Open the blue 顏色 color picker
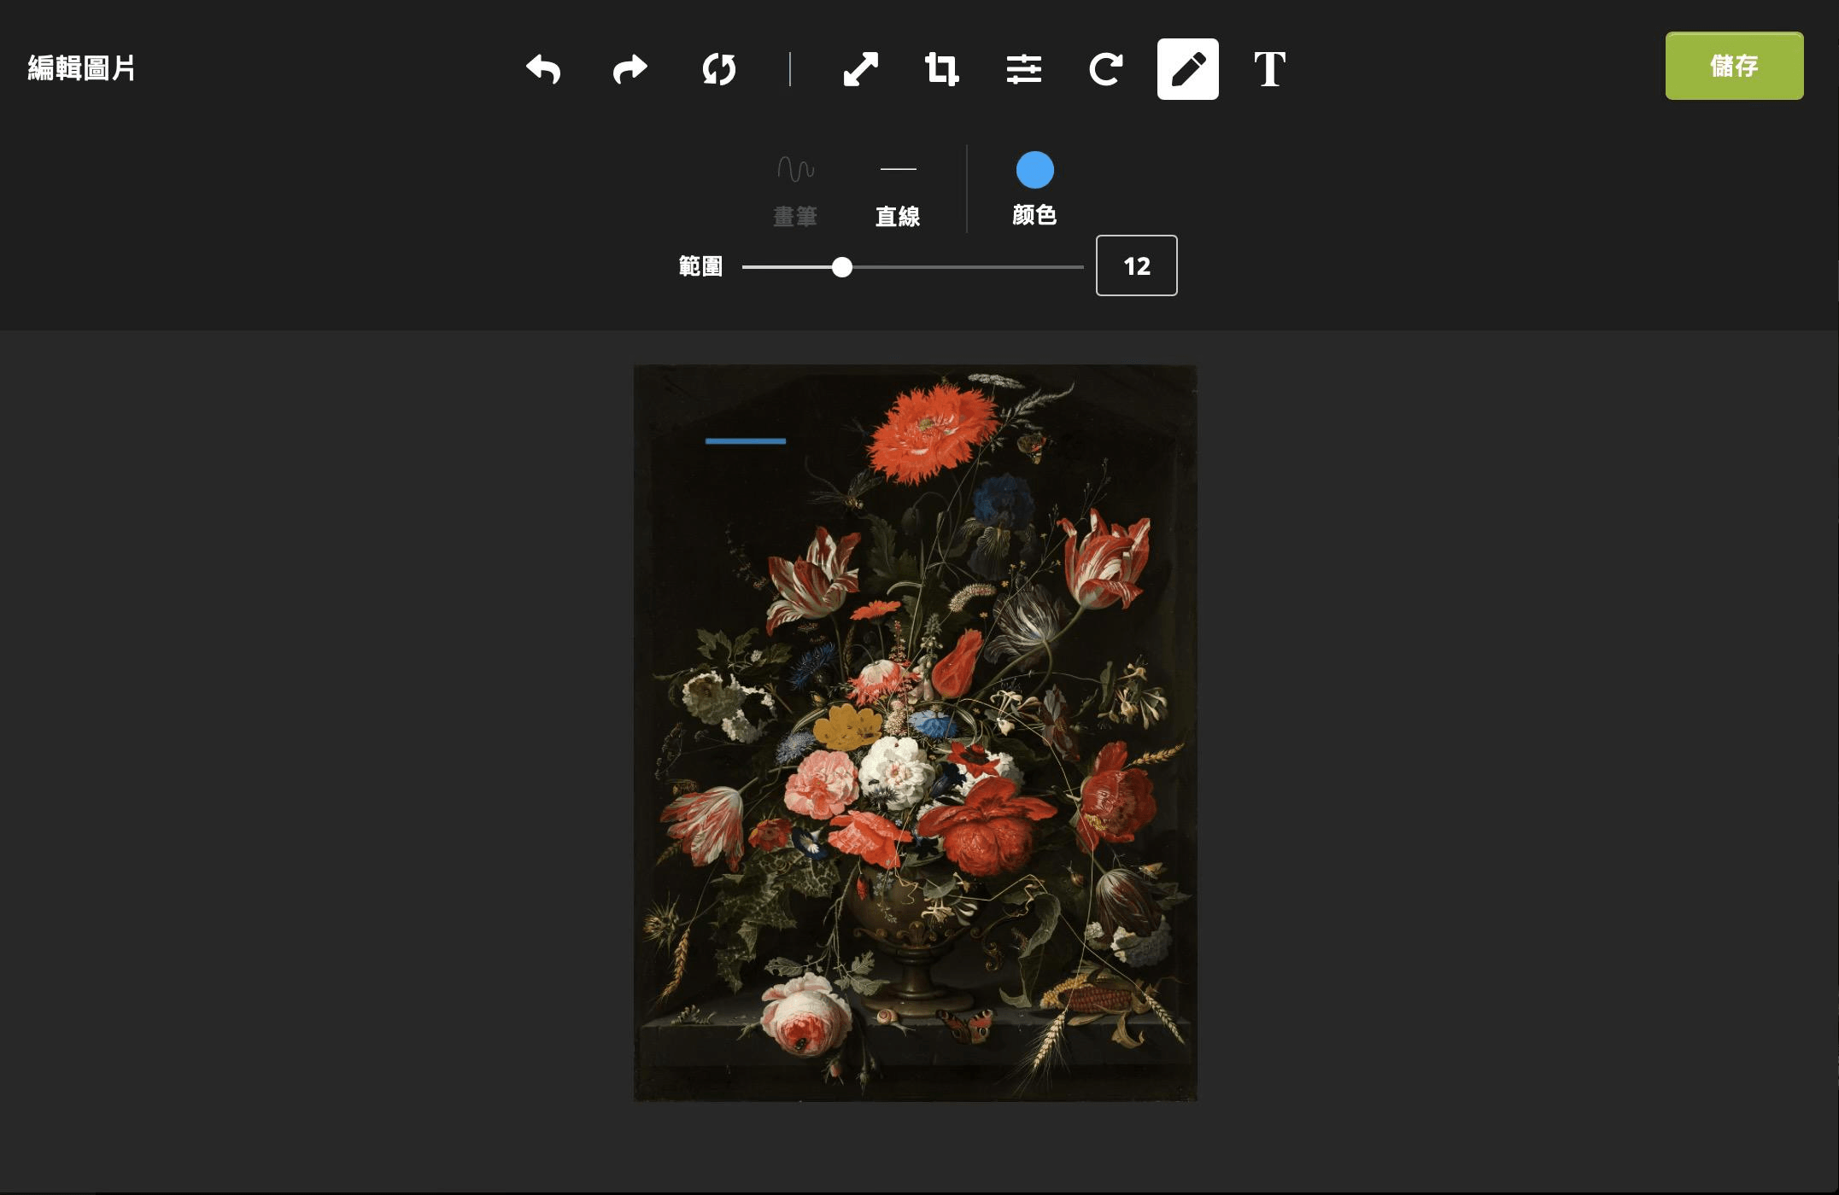The height and width of the screenshot is (1195, 1839). click(1034, 170)
